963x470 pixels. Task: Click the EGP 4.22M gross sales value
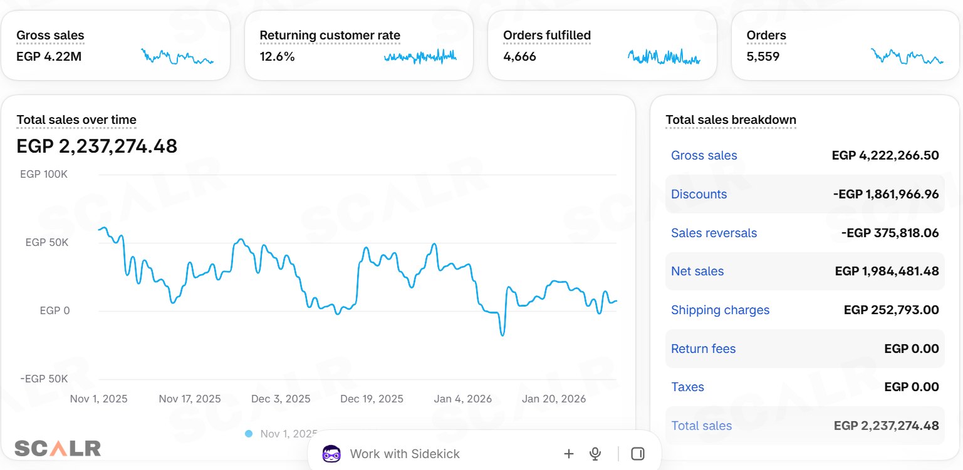click(49, 57)
